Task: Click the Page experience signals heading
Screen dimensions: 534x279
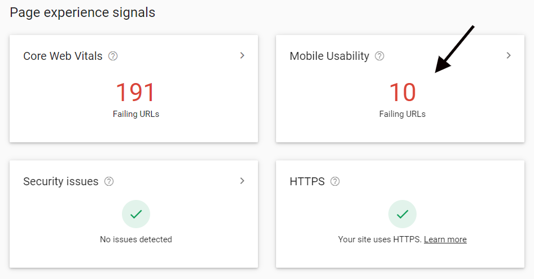Action: coord(82,12)
